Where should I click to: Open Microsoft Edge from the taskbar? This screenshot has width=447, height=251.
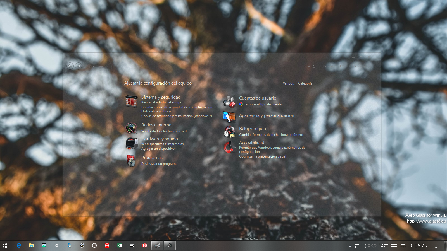[x=19, y=245]
